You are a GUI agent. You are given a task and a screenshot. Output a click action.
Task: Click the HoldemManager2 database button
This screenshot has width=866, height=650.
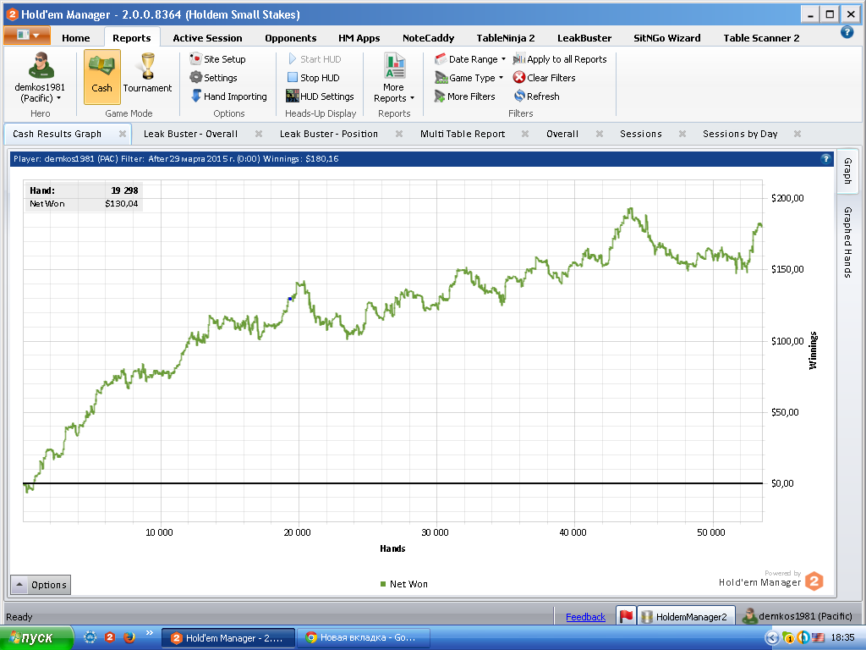point(686,616)
